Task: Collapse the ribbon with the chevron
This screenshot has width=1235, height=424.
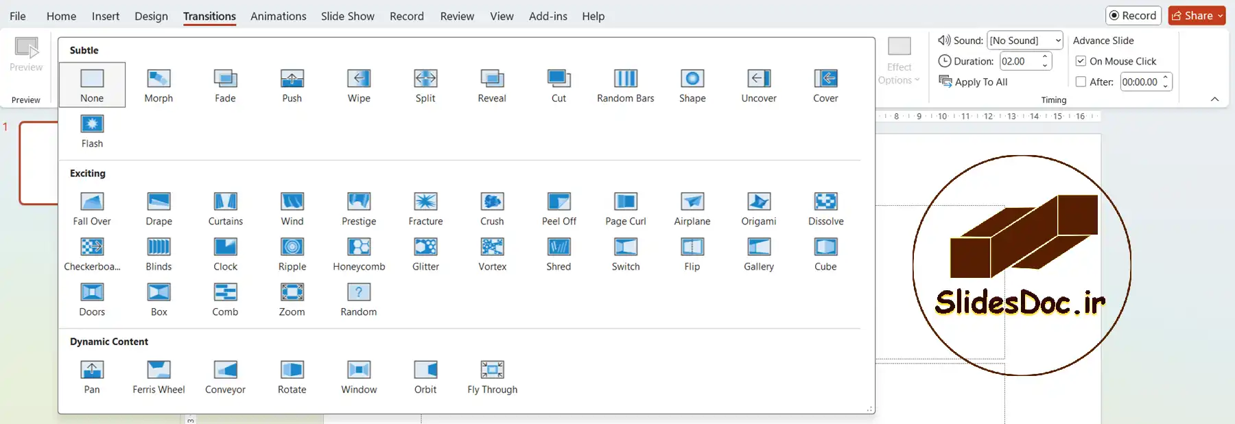Action: point(1214,99)
